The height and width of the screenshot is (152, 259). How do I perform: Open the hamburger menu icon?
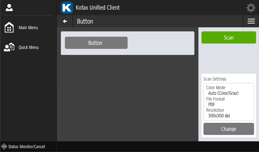point(251,21)
